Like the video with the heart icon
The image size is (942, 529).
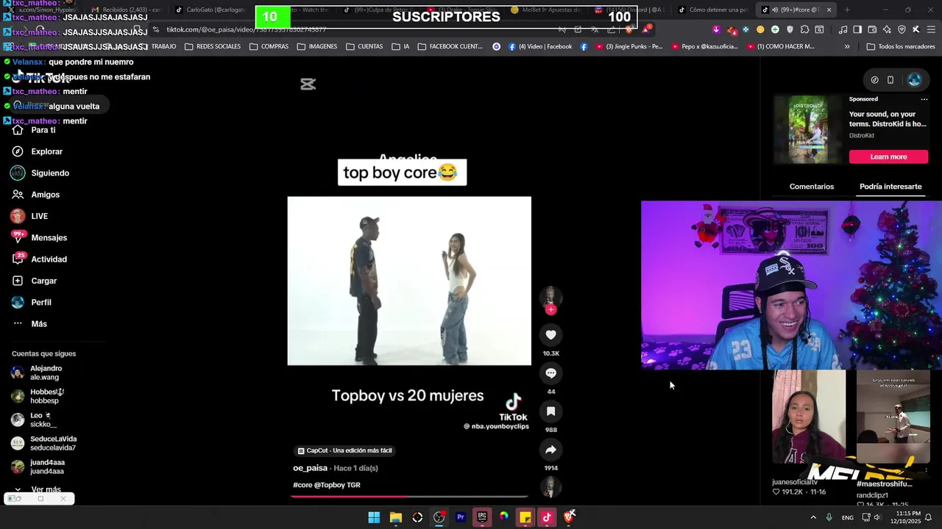coord(550,335)
